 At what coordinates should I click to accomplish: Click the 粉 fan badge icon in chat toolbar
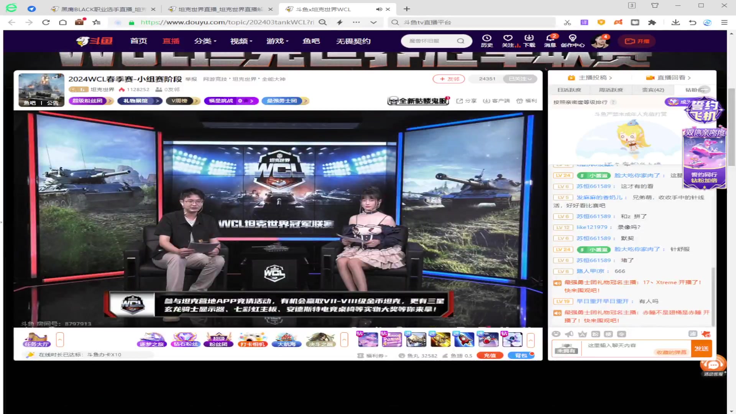(595, 334)
